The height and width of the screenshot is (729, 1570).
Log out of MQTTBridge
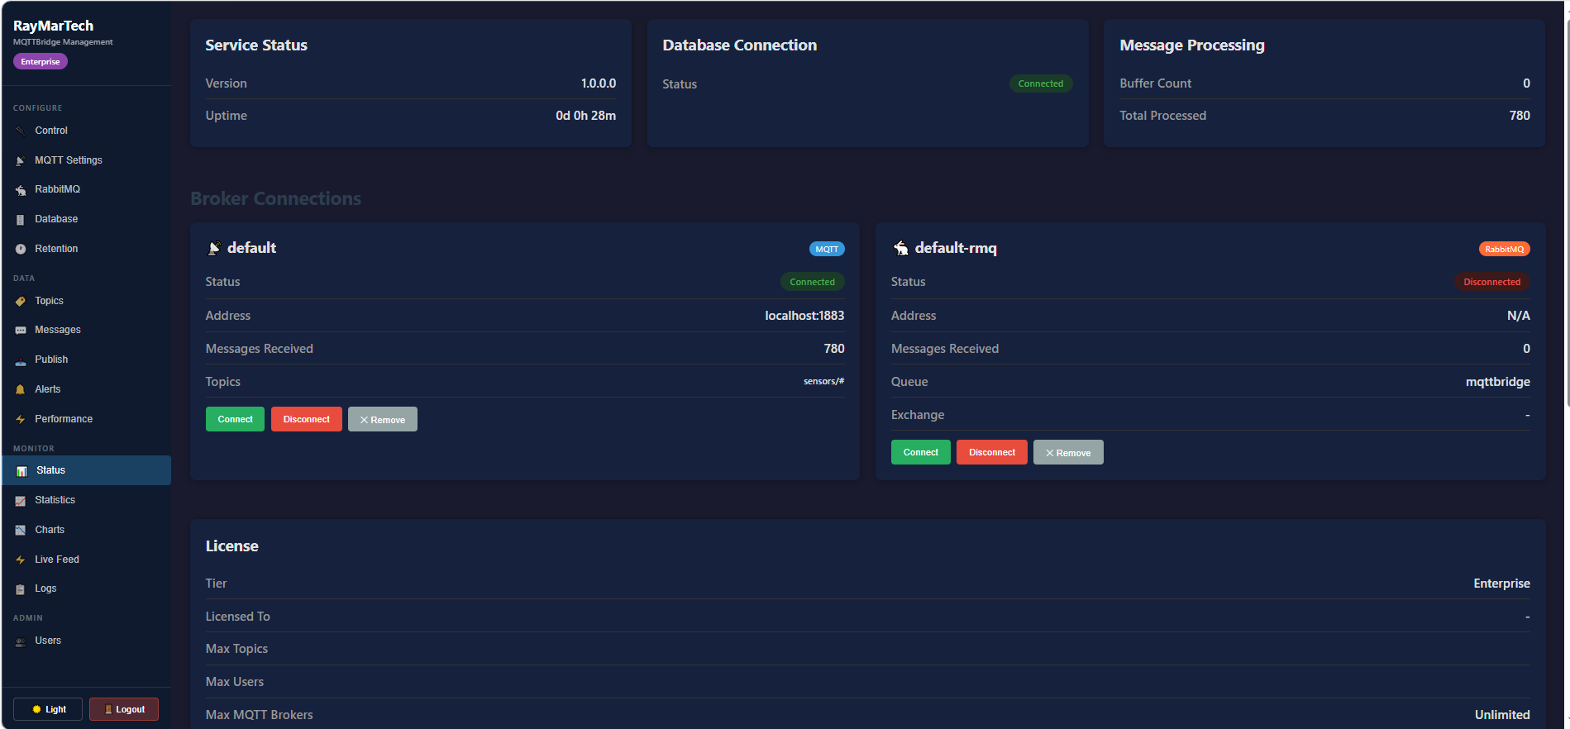[124, 709]
